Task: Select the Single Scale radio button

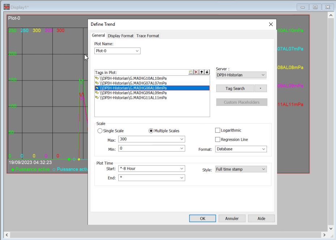Action: [100, 131]
